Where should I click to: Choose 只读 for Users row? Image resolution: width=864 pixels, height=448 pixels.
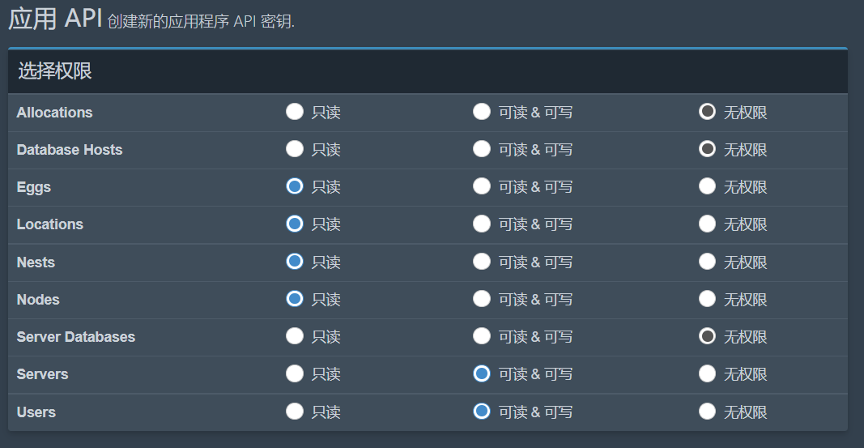[x=295, y=412]
